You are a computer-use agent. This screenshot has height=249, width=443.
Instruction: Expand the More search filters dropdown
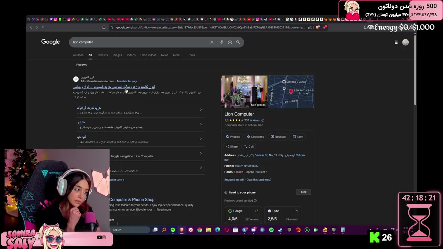click(x=177, y=55)
